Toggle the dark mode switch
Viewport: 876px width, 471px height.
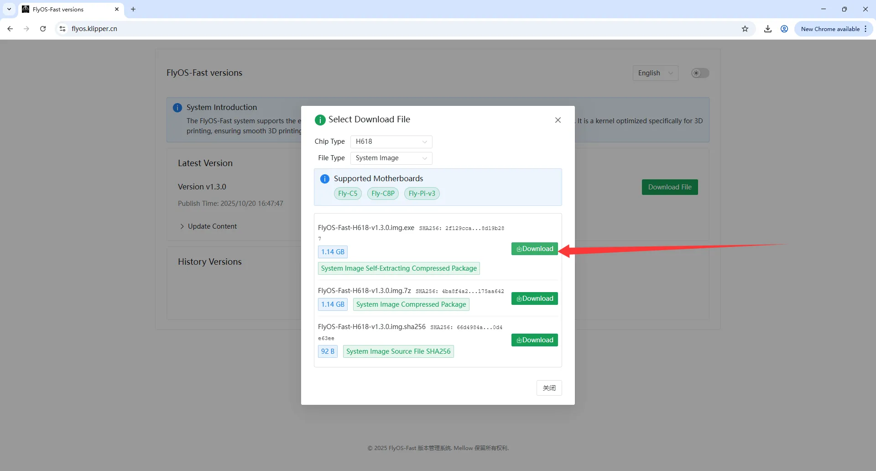tap(700, 73)
